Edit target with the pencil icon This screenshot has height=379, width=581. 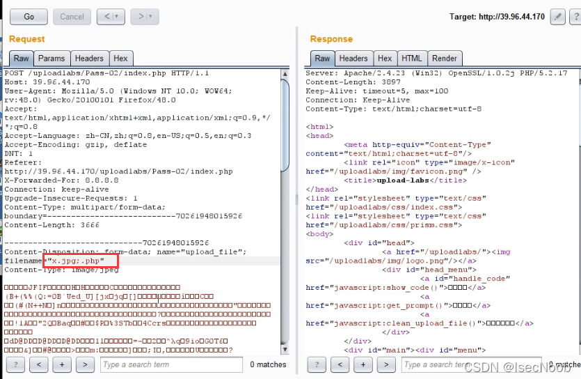click(x=557, y=17)
